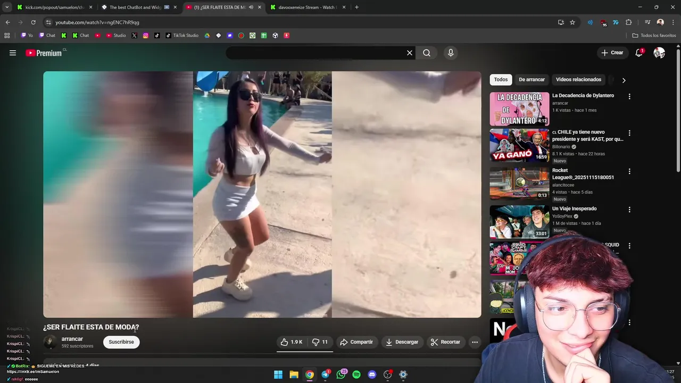Go to the YouTube Premium home logo
Viewport: 681px width, 383px height.
click(x=44, y=53)
